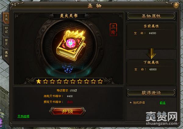Click the 圣物属性 header panel
The height and width of the screenshot is (129, 183).
151,16
